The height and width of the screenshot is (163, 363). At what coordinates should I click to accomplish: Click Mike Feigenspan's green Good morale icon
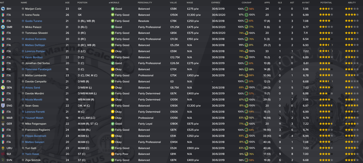[113, 124]
